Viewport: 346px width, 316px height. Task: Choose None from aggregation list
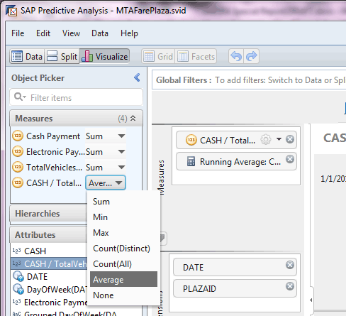(x=123, y=295)
